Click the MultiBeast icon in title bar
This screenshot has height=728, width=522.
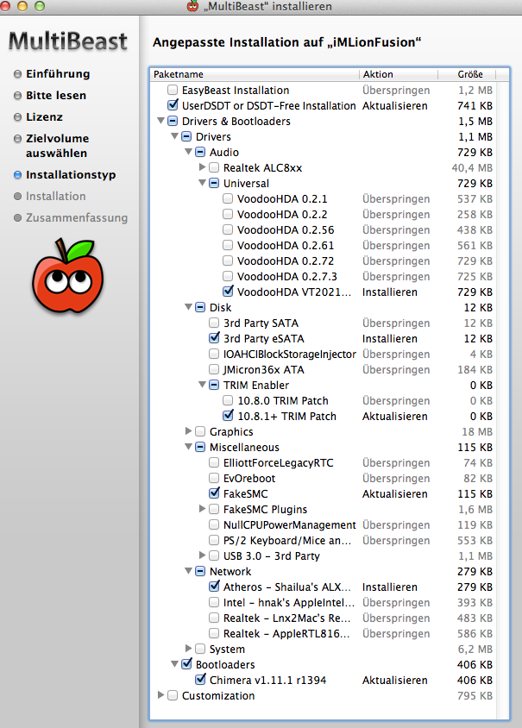tap(192, 6)
